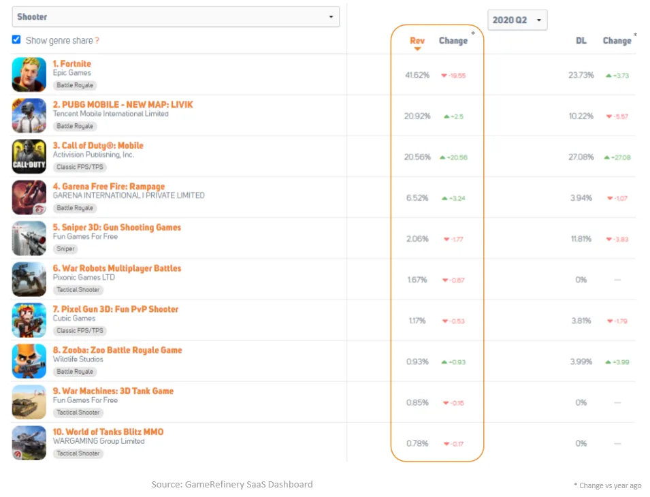Sort by the DL column header

pyautogui.click(x=581, y=41)
